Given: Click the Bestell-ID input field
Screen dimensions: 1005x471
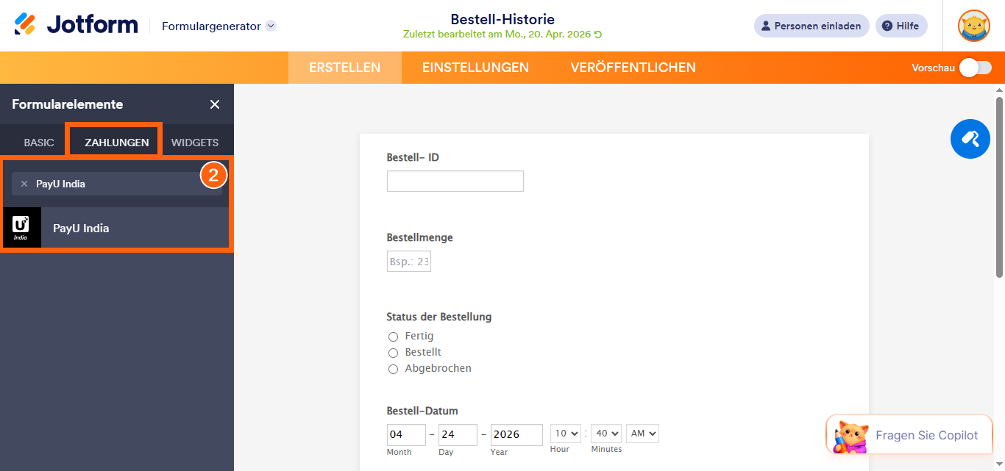Looking at the screenshot, I should click(x=455, y=181).
